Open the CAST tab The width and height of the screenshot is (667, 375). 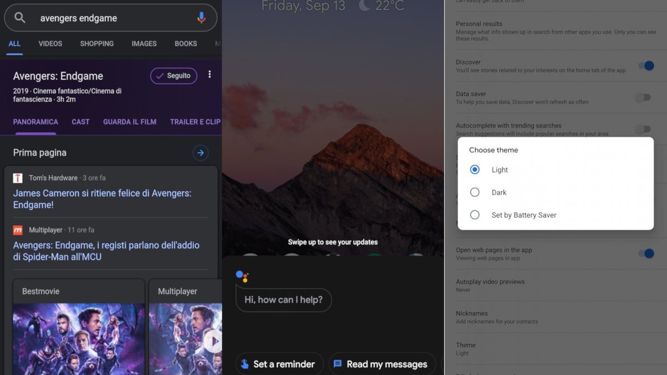[81, 122]
